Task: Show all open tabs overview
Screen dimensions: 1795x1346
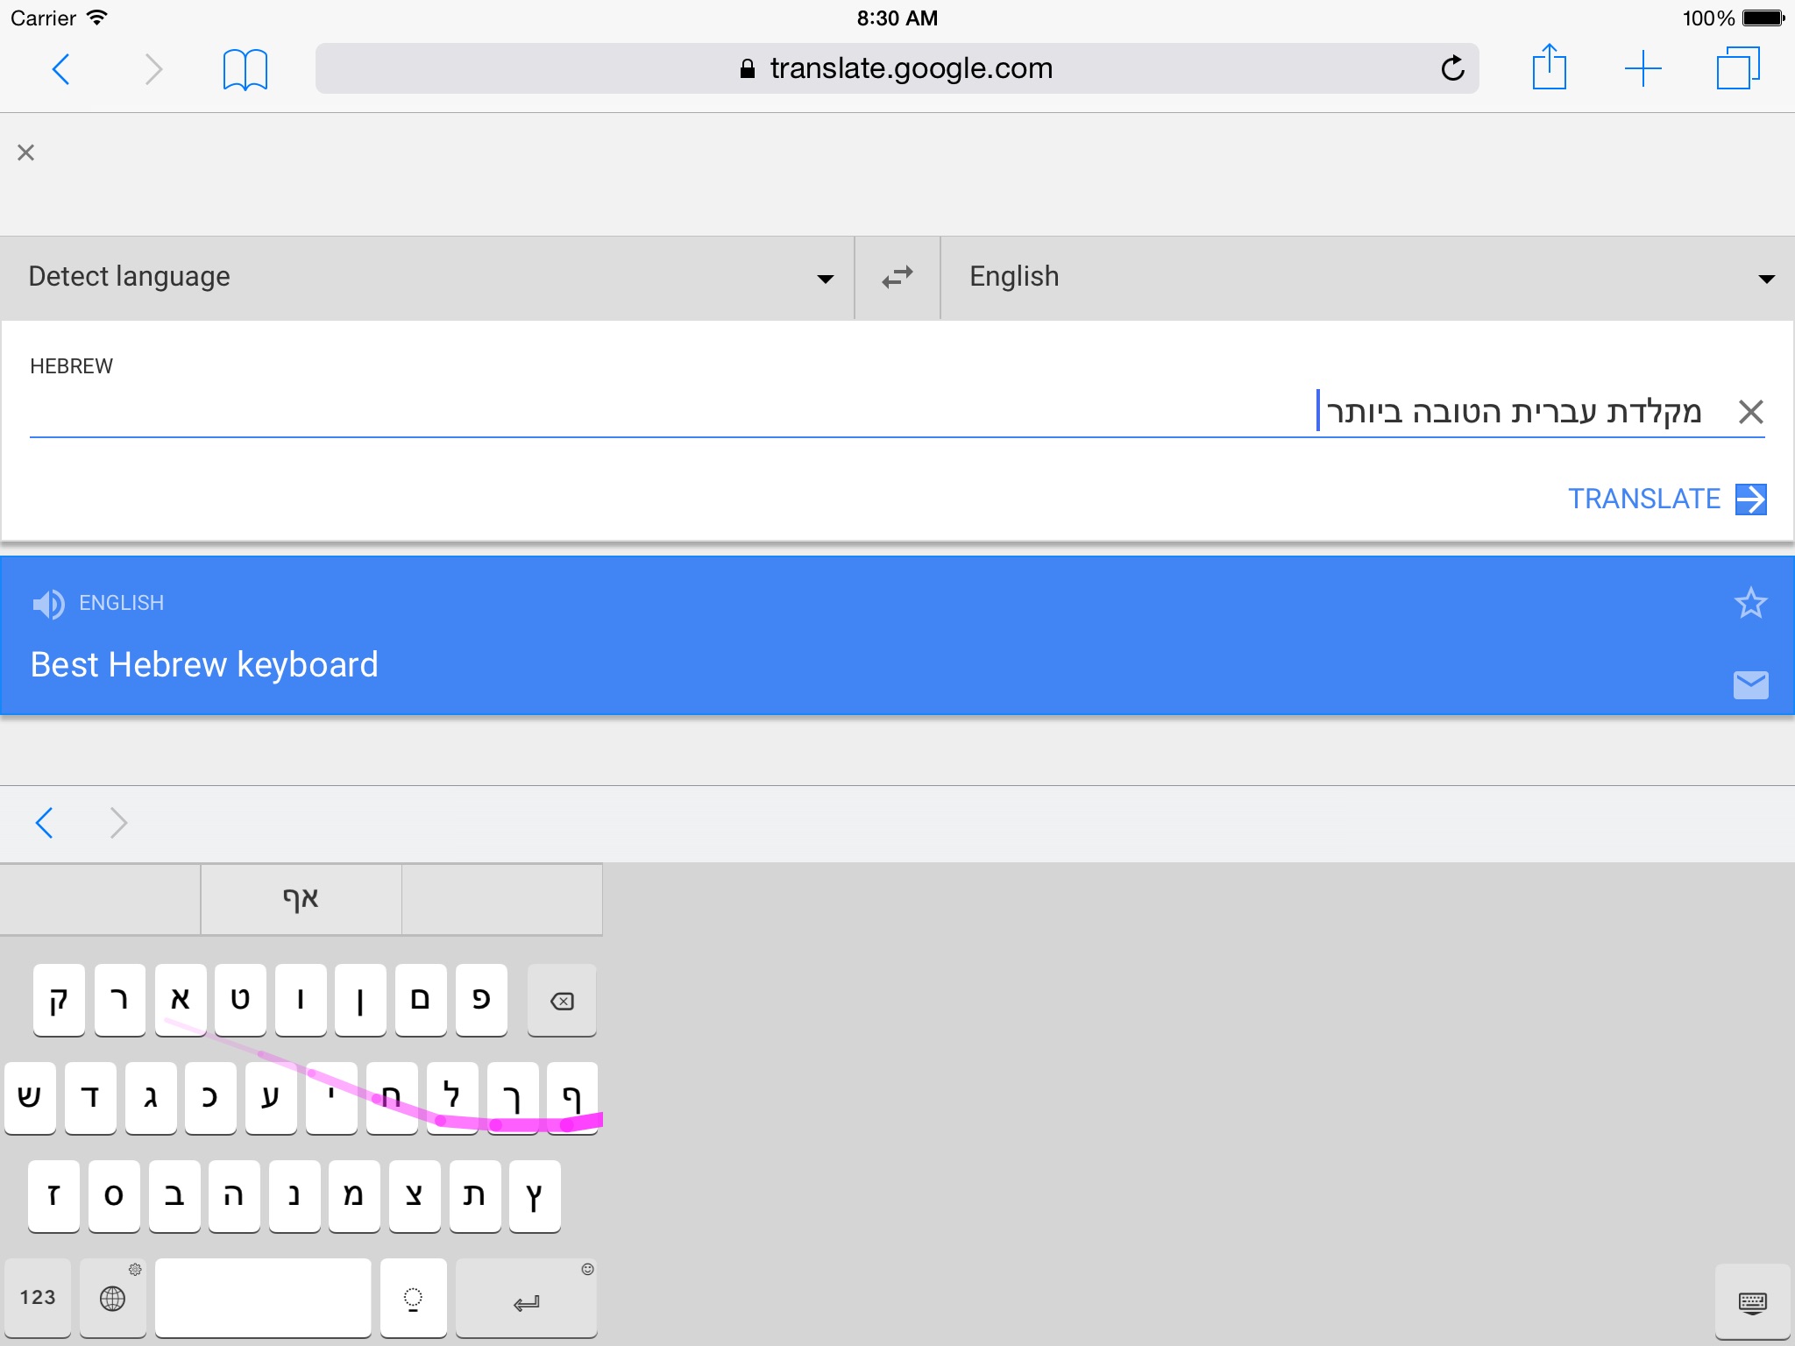Action: [1737, 68]
